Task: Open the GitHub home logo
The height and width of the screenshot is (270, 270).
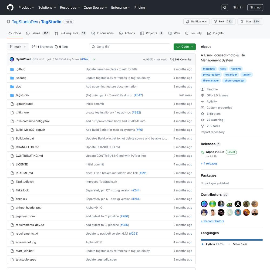Action: 10,8
